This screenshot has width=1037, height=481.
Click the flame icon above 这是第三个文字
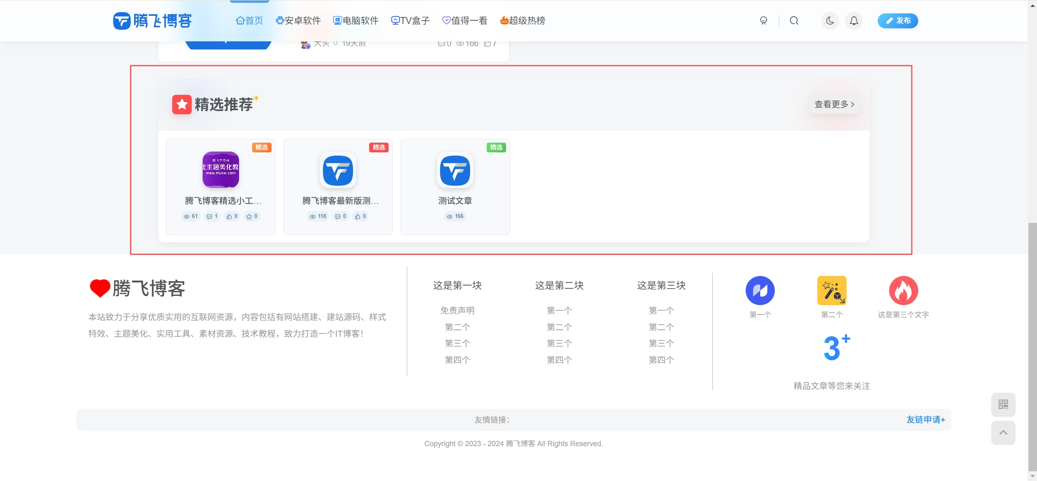903,290
